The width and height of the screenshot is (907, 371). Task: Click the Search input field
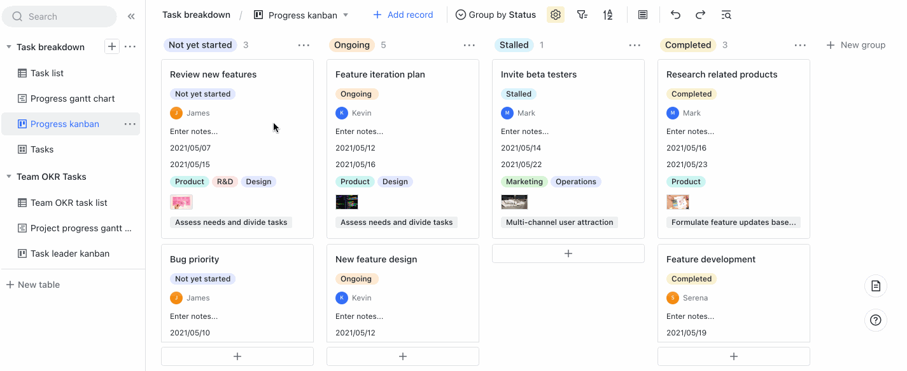pyautogui.click(x=59, y=17)
